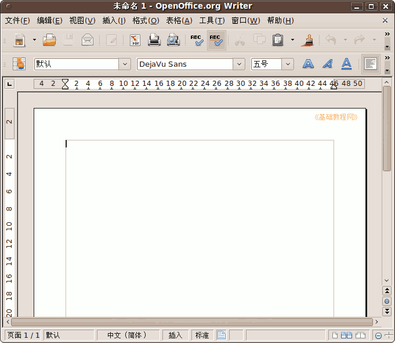Click the vertical scrollbar up arrow

click(387, 82)
